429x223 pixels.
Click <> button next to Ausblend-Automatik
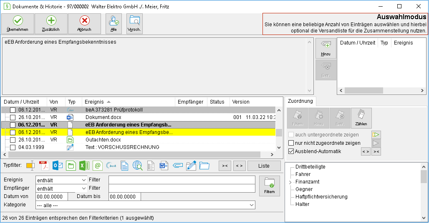[x=366, y=151]
